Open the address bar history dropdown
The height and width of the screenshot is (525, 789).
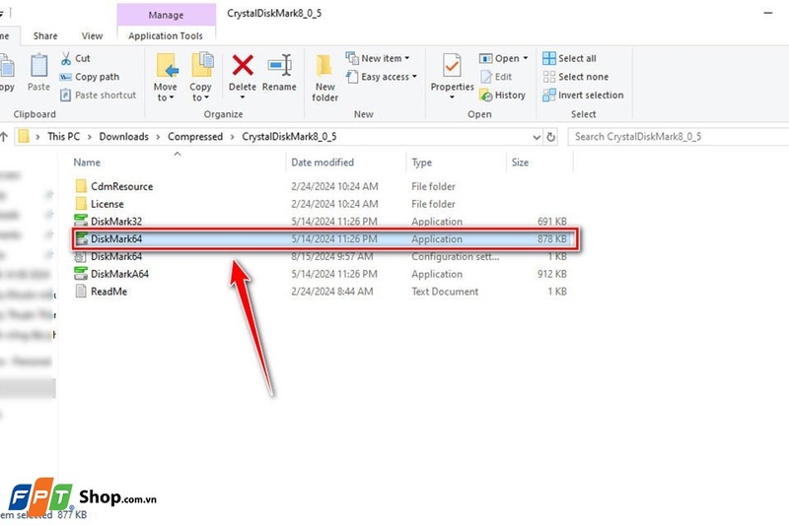point(537,137)
